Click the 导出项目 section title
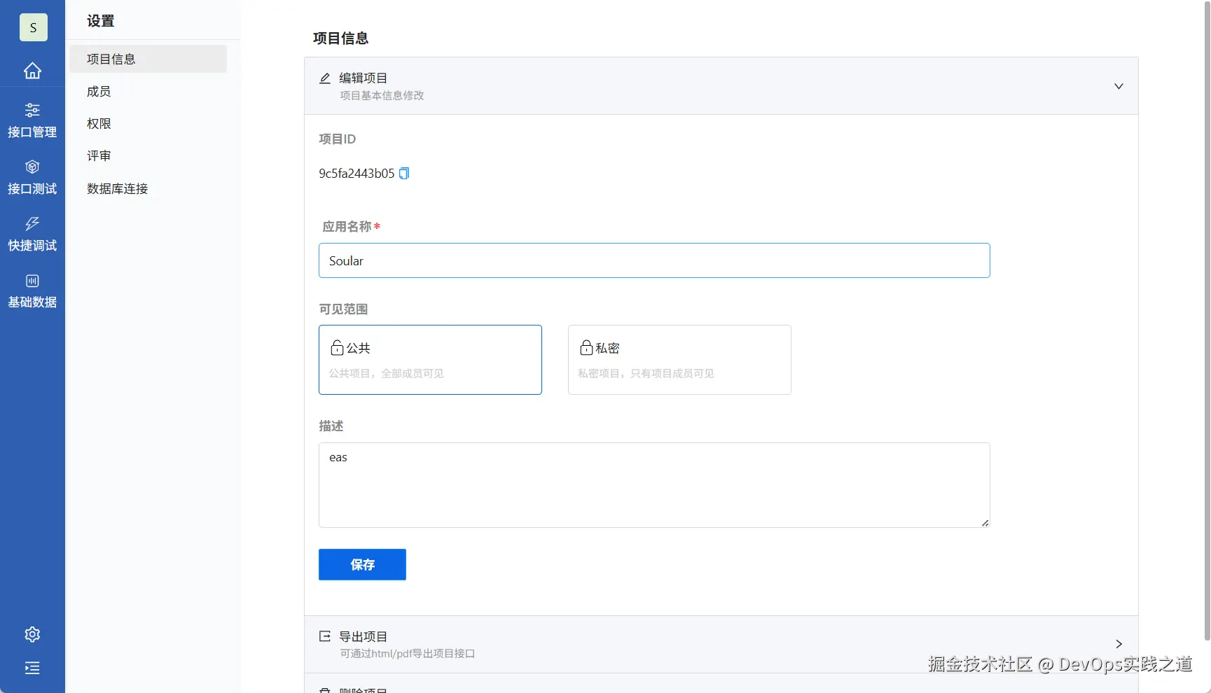1211x693 pixels. [x=363, y=636]
